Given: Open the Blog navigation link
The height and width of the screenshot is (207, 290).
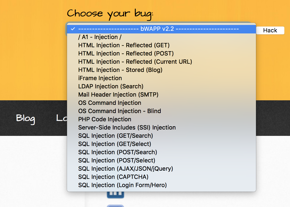Looking at the screenshot, I should pyautogui.click(x=25, y=118).
